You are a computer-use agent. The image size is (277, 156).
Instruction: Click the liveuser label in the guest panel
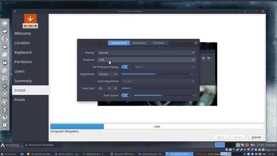click(270, 145)
